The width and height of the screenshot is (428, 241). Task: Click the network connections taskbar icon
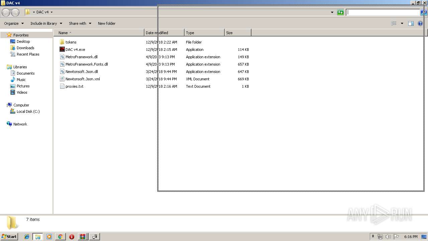[95, 237]
